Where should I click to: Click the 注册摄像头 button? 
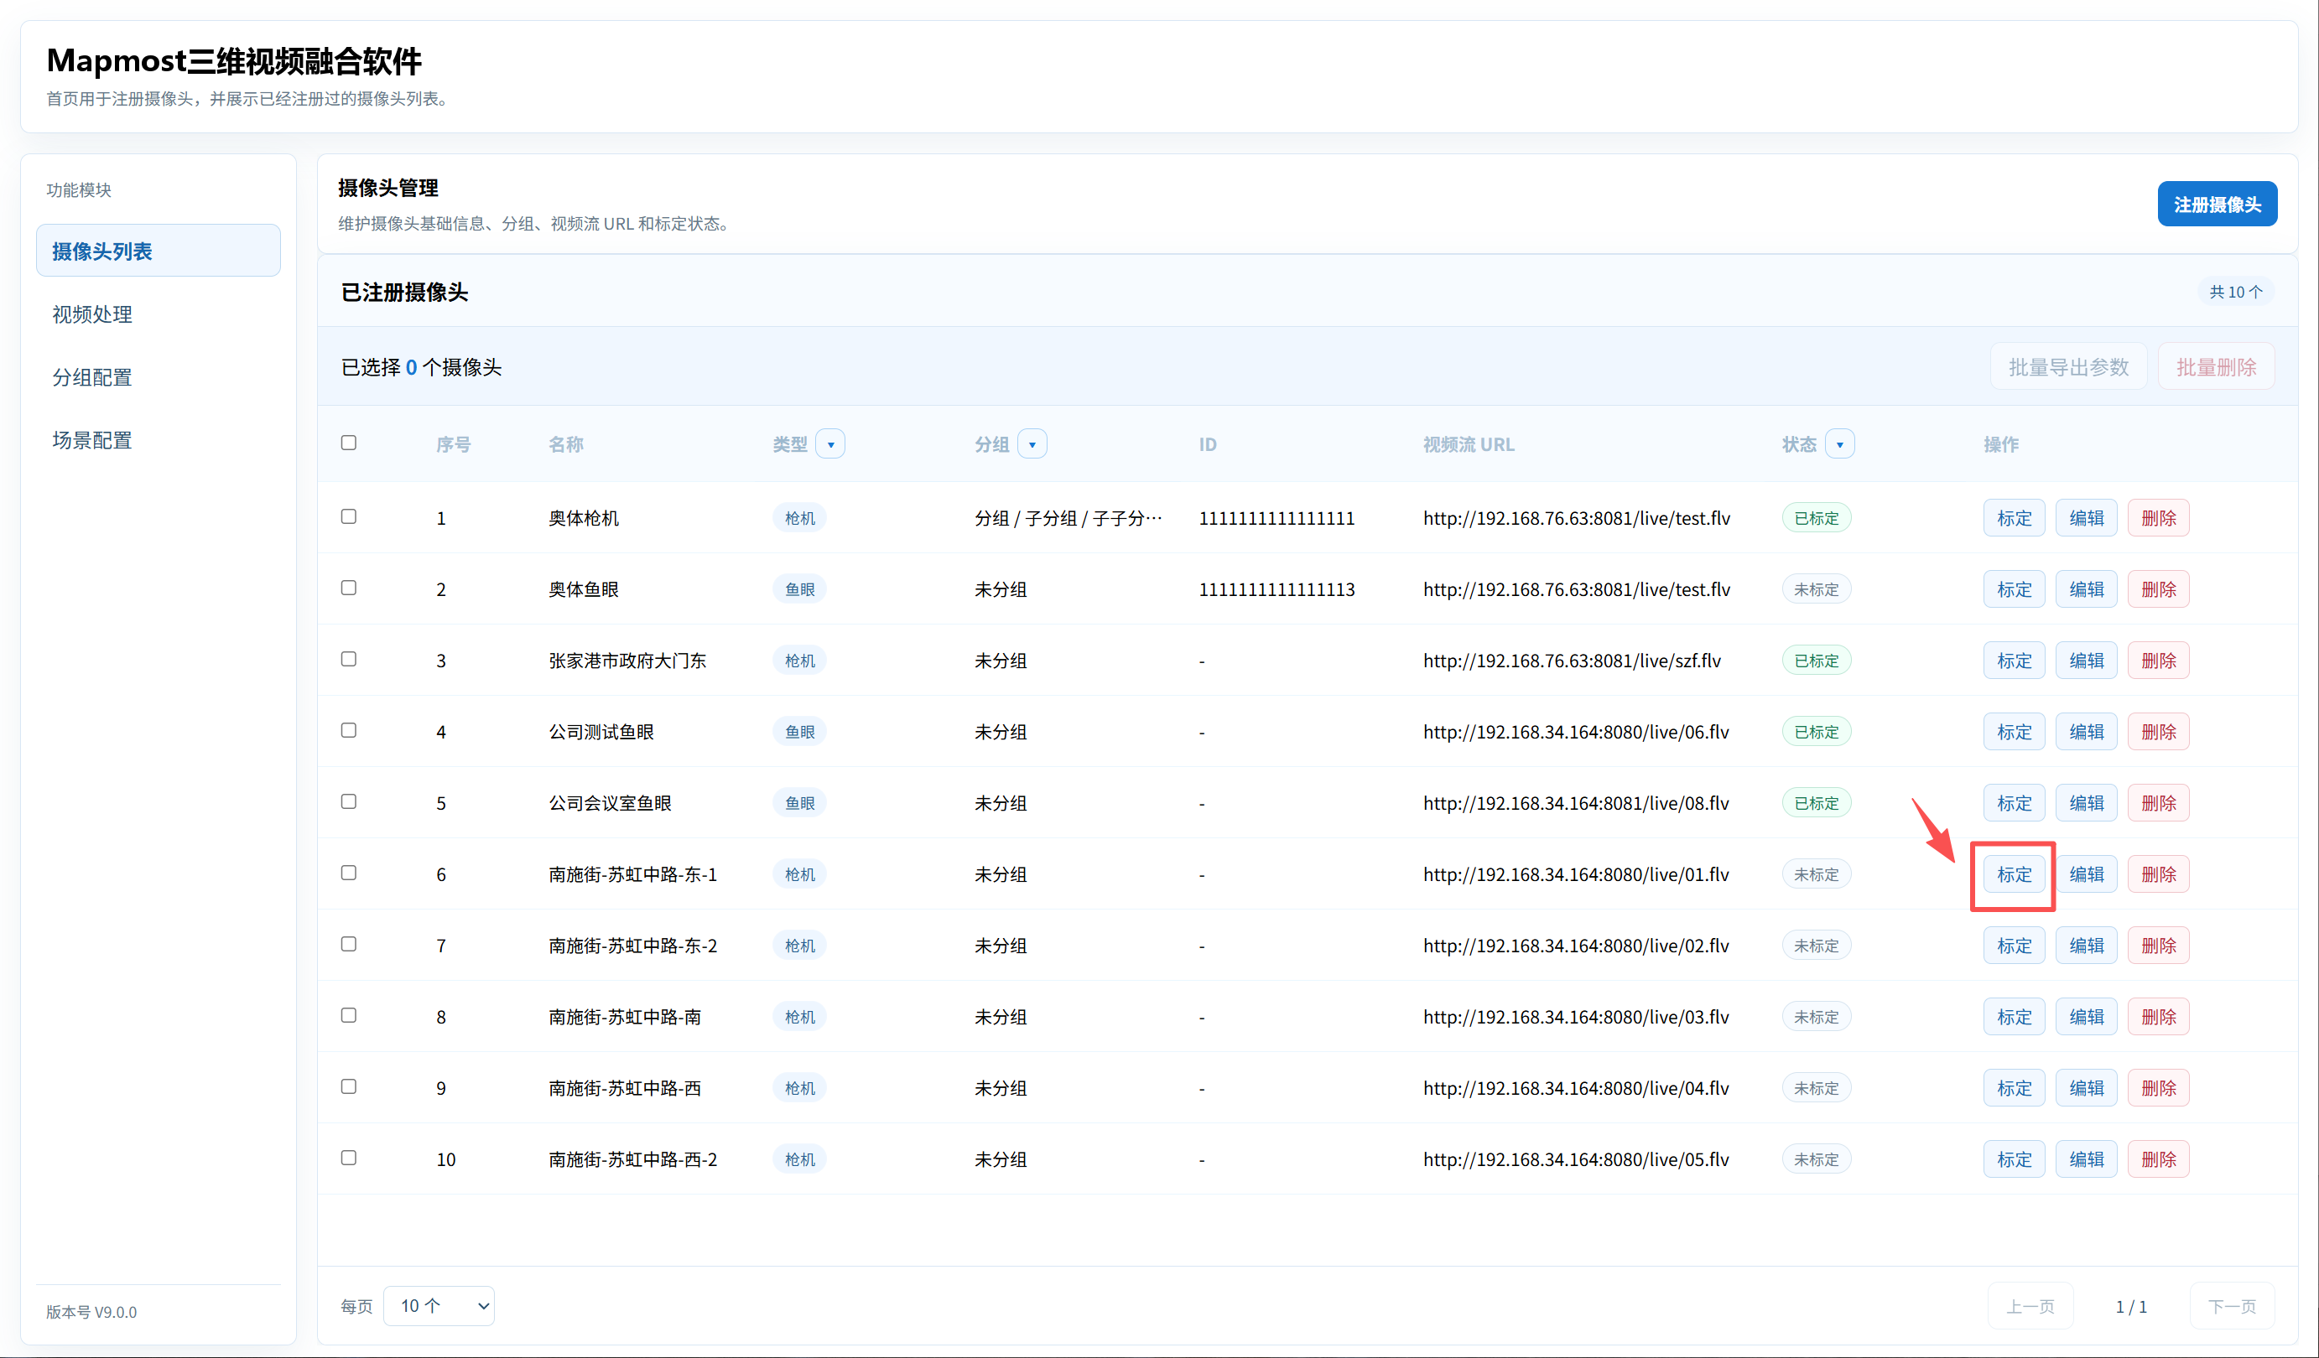2217,205
